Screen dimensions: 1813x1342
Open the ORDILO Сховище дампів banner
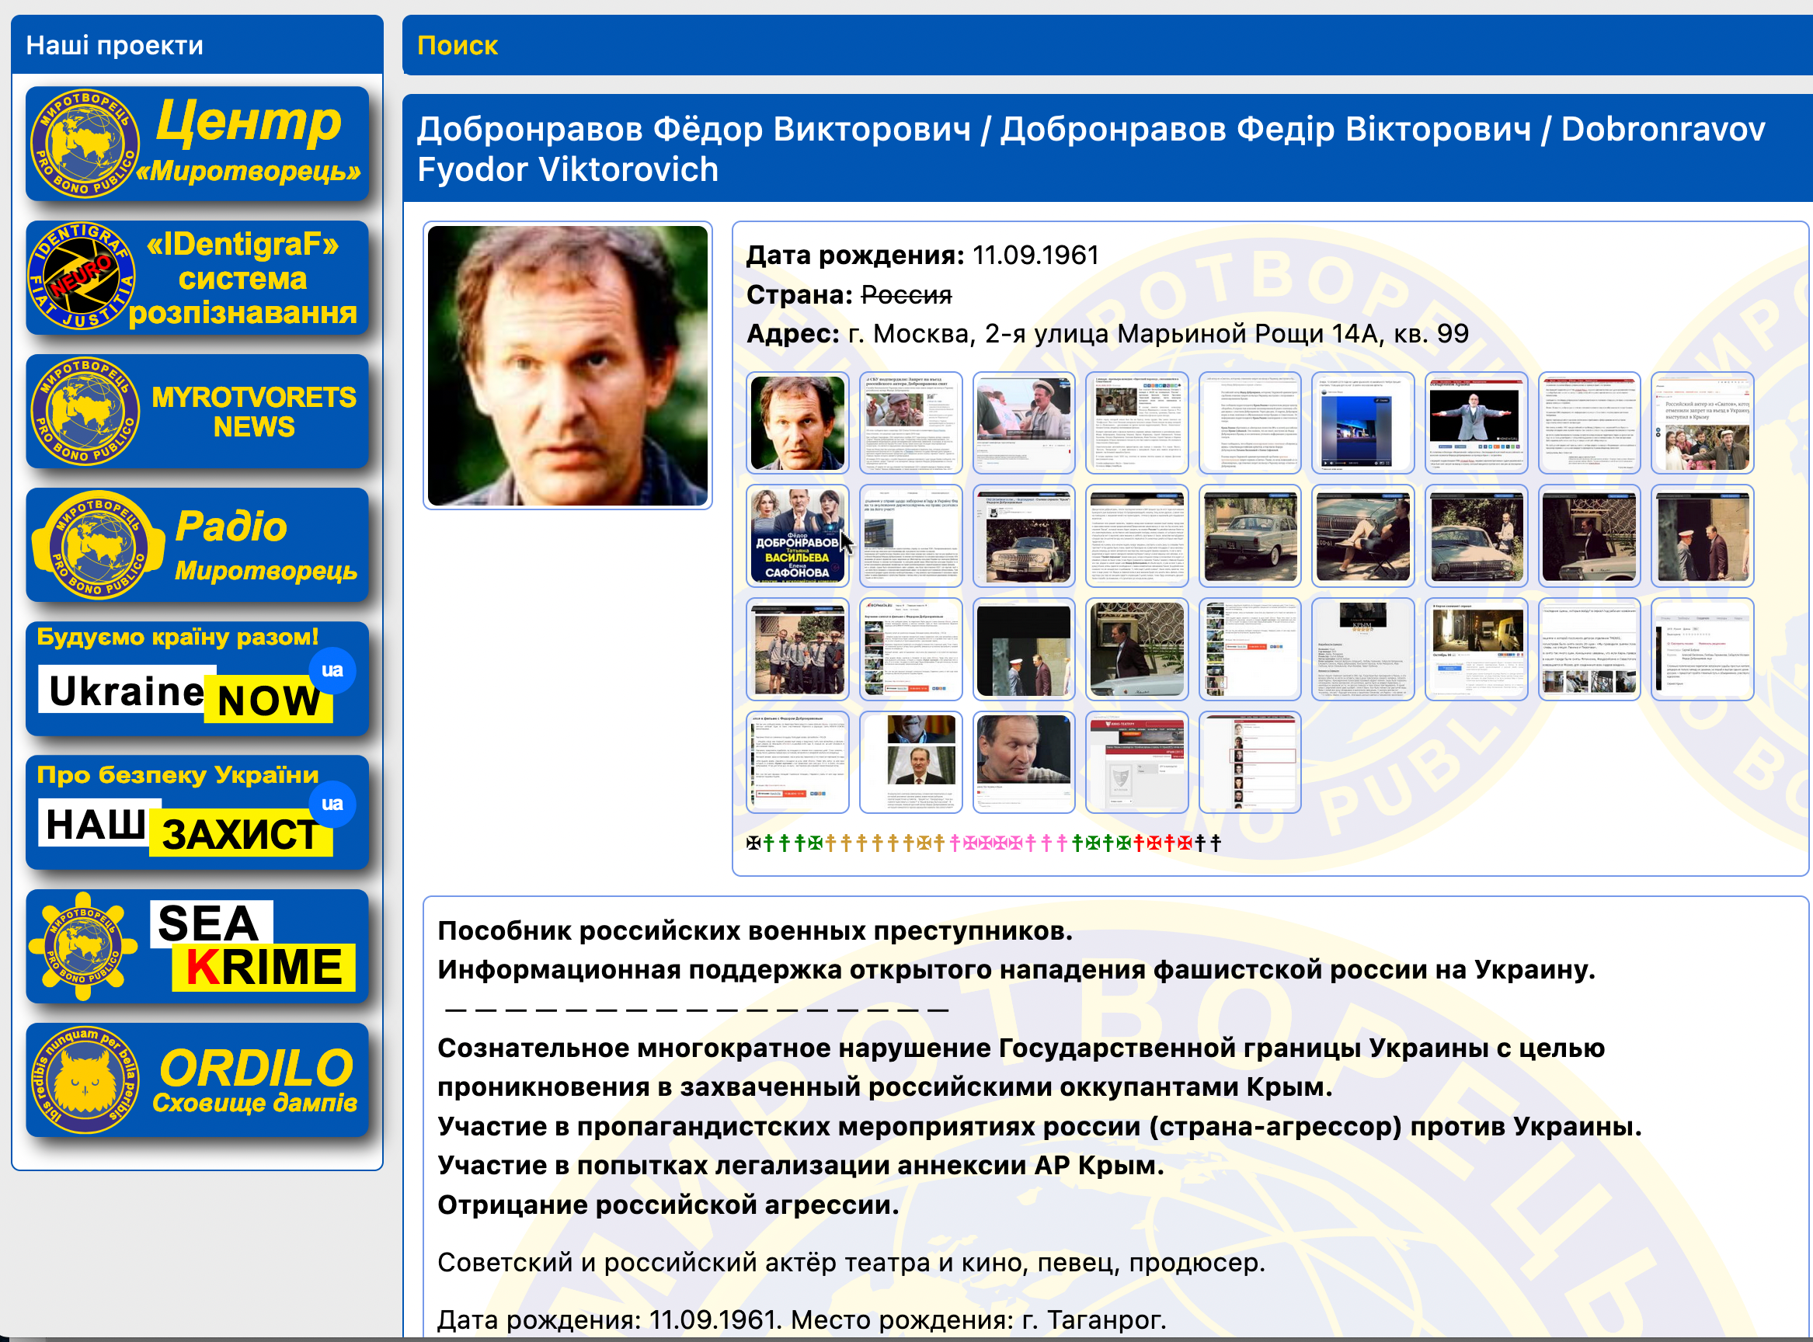pos(197,1080)
